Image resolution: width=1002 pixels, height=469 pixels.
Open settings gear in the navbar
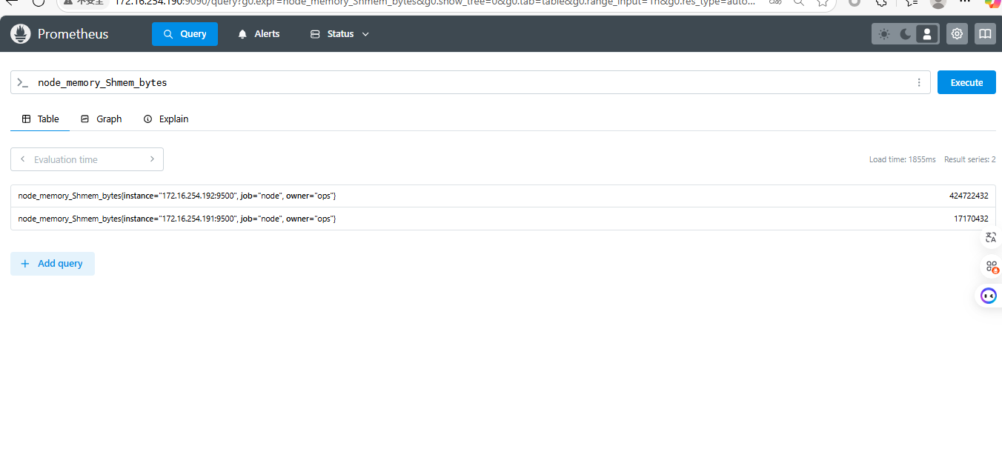coord(957,34)
